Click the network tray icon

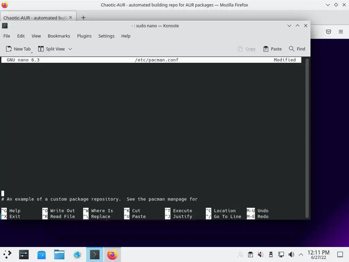point(281,254)
